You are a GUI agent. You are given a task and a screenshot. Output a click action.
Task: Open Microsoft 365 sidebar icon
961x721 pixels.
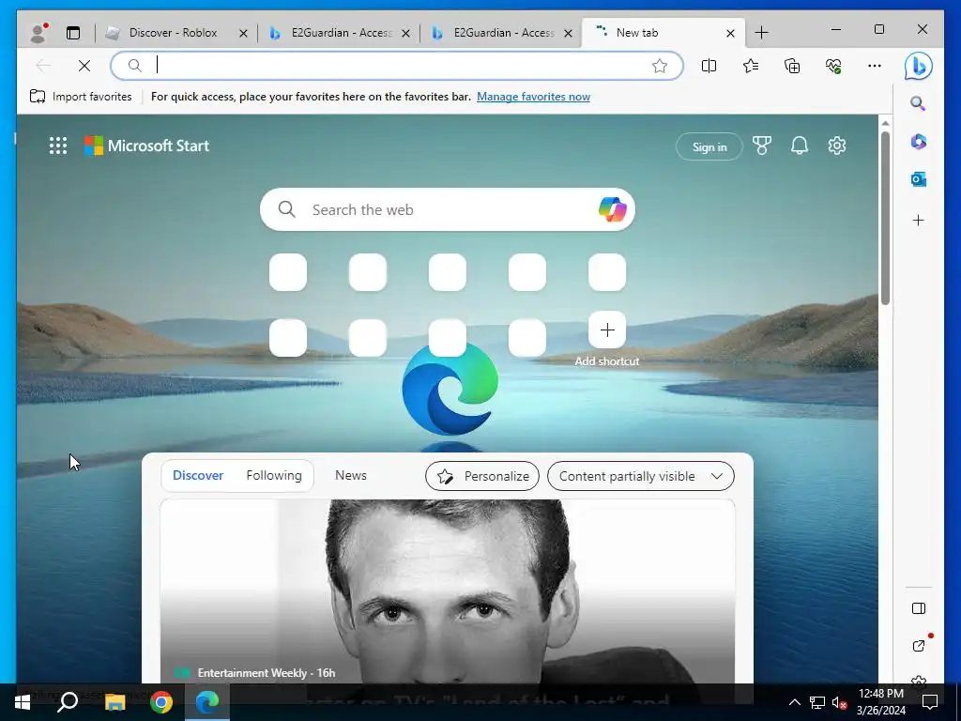(x=918, y=142)
